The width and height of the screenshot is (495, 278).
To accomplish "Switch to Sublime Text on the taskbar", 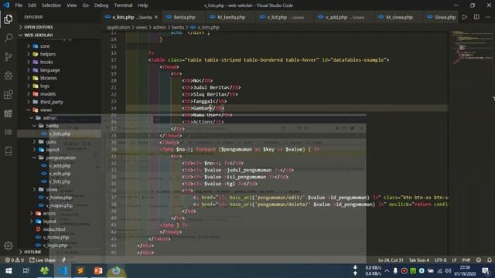I will click(x=80, y=271).
